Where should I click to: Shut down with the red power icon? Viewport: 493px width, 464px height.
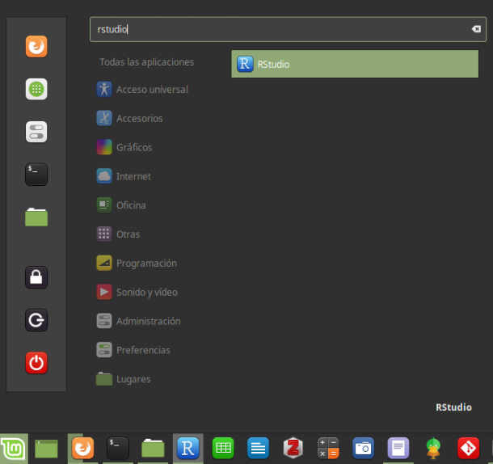[x=36, y=363]
